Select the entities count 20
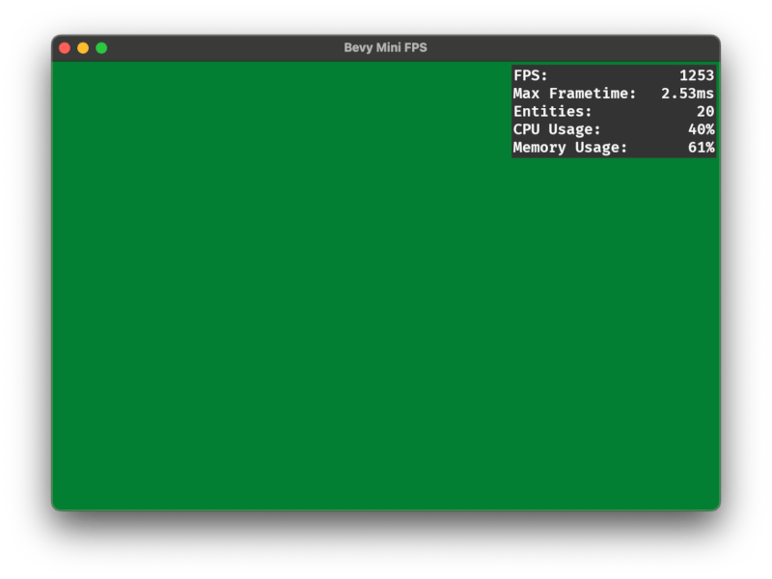 click(x=705, y=111)
